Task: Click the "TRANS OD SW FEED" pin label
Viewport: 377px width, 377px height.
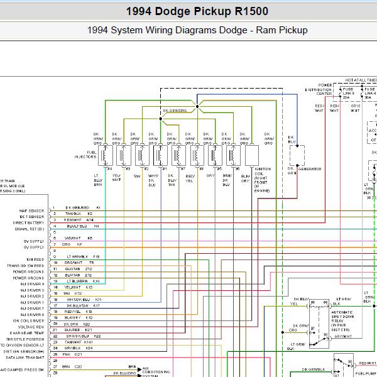Action: coord(26,266)
